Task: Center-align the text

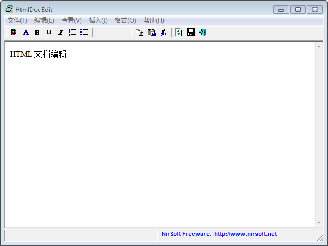Action: (x=112, y=32)
